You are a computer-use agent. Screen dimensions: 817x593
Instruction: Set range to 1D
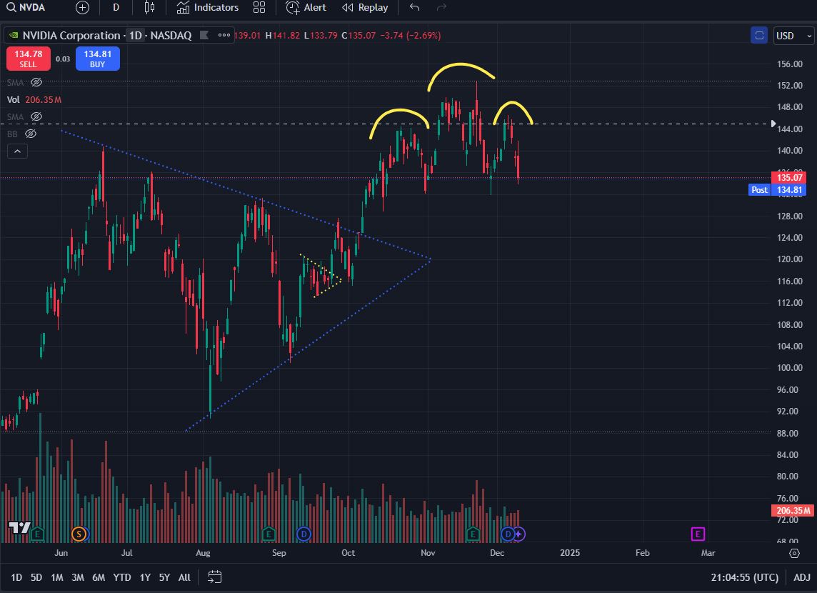[x=16, y=577]
